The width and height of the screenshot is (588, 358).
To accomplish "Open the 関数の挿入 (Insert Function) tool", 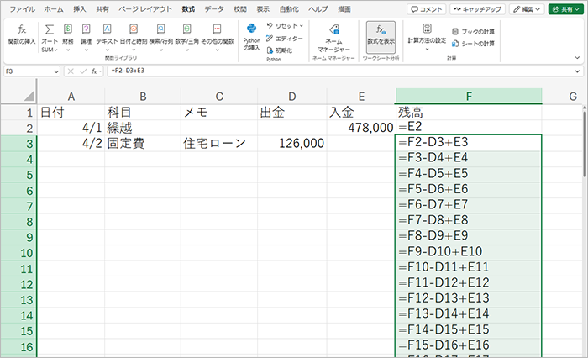I will pos(22,35).
